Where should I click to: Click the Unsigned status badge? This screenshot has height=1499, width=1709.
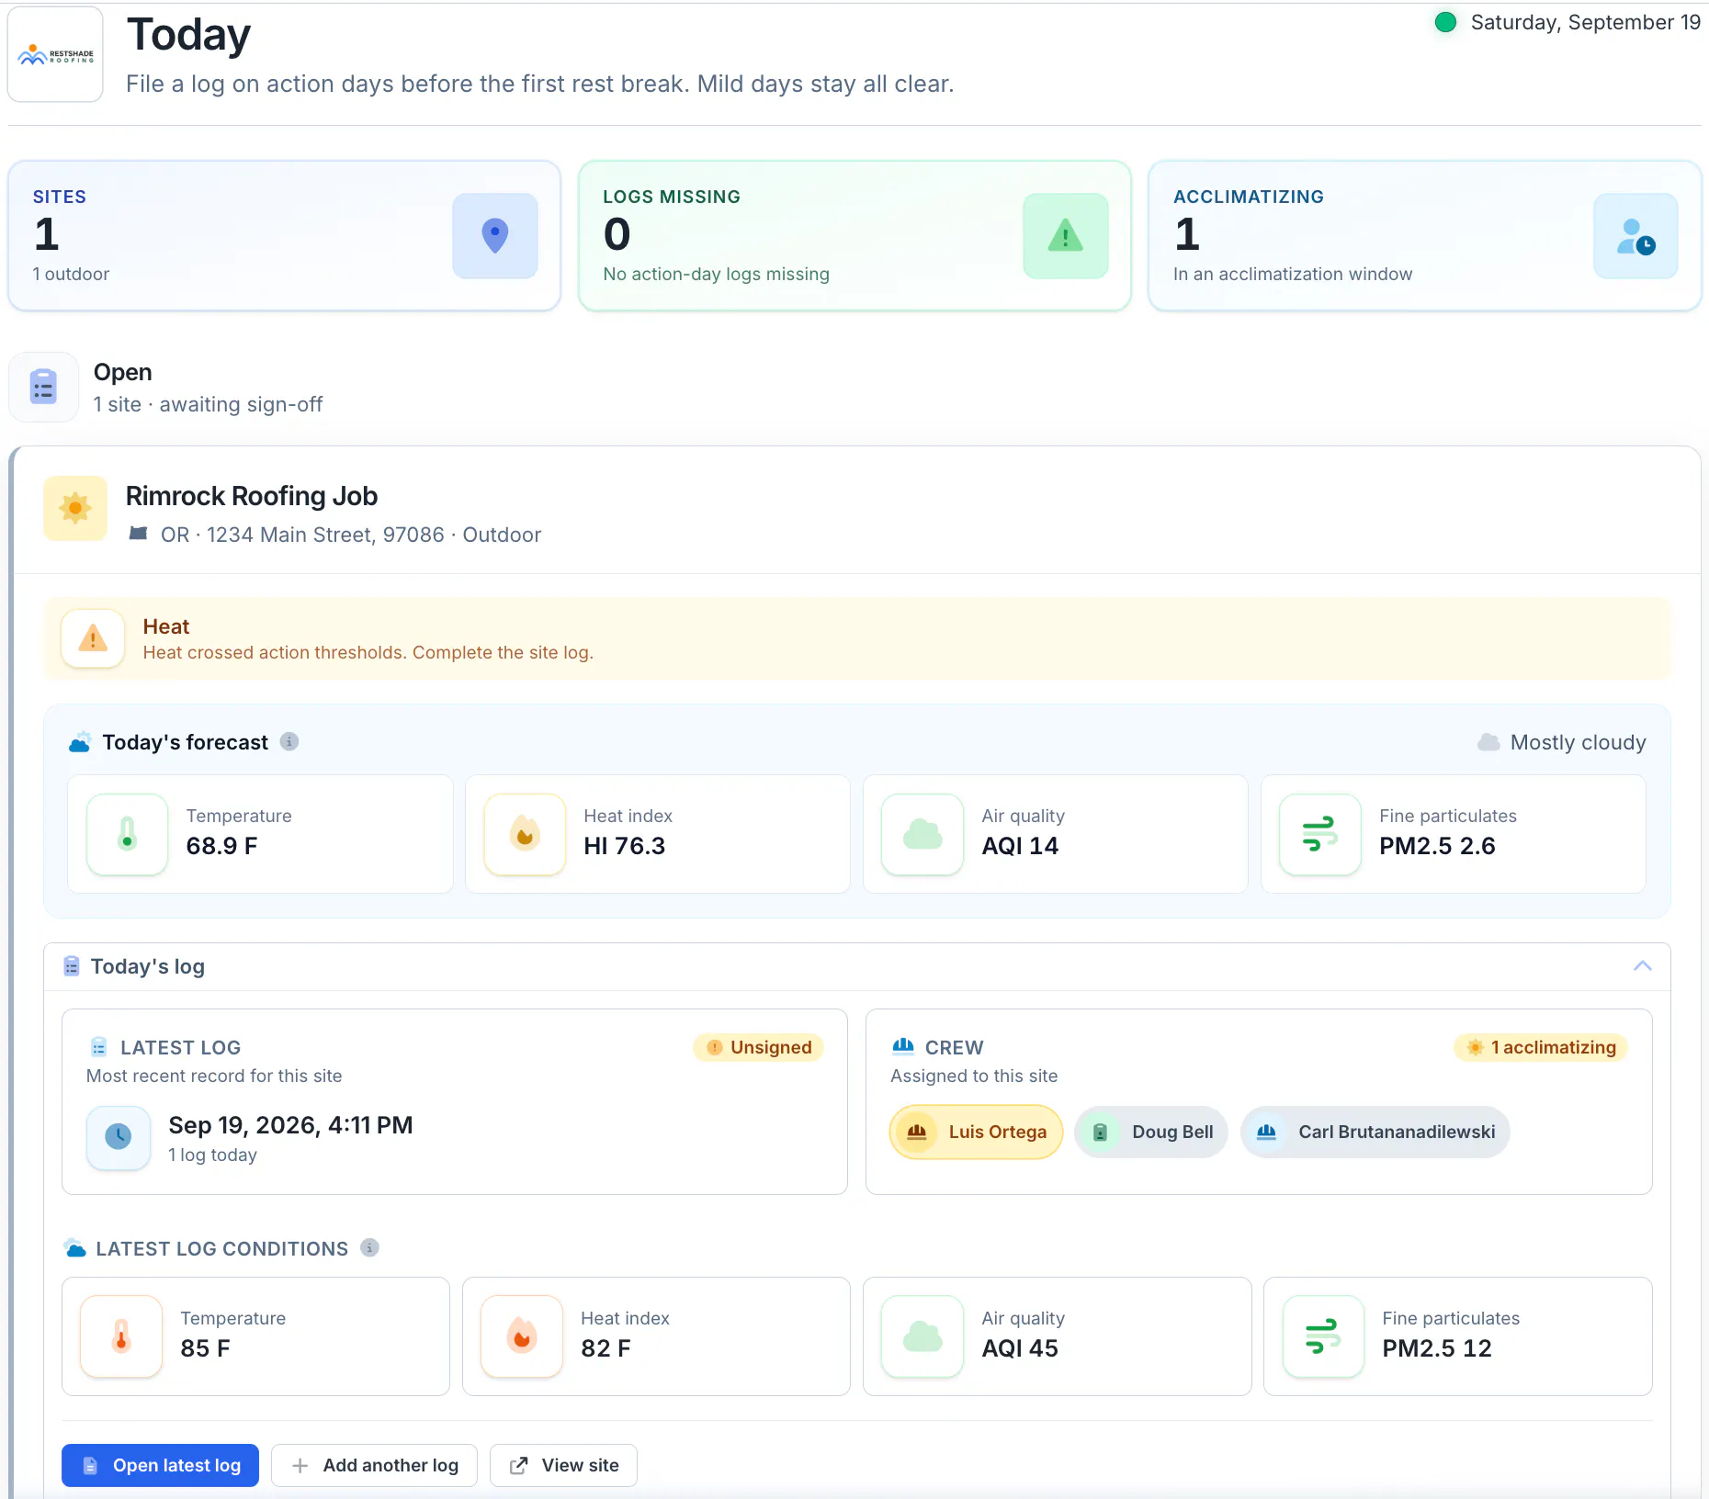(x=759, y=1047)
